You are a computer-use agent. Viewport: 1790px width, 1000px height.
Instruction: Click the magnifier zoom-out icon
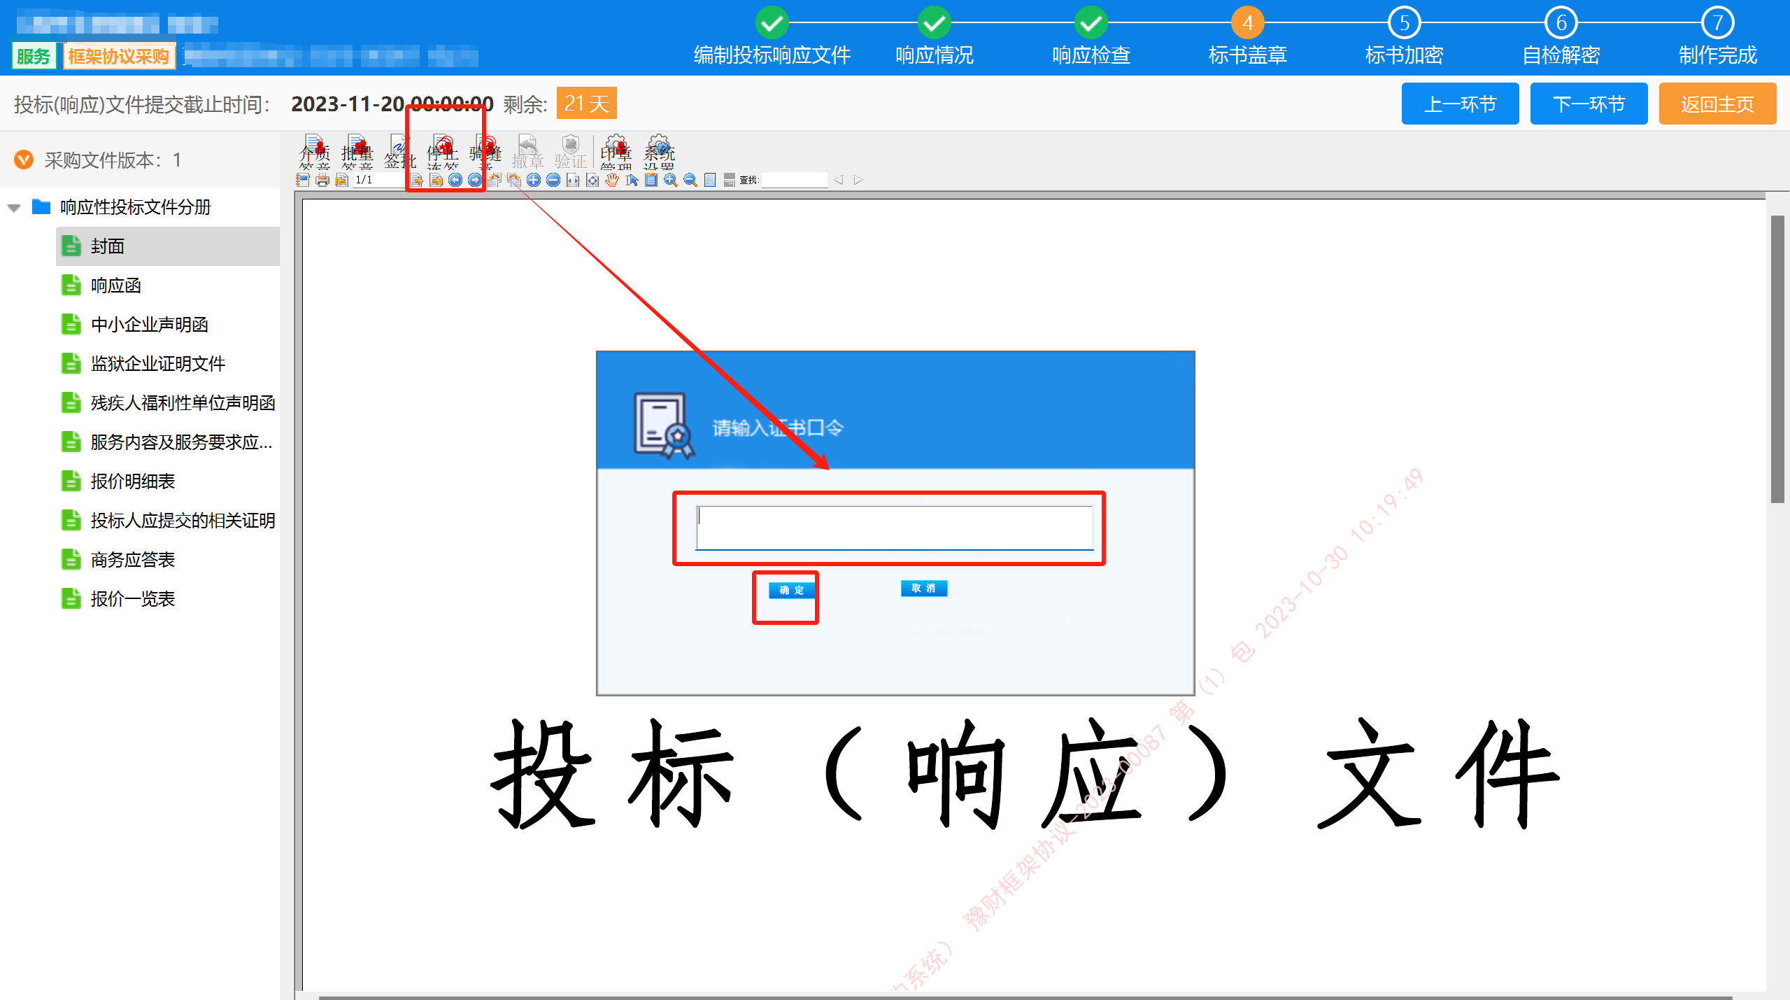[x=690, y=180]
